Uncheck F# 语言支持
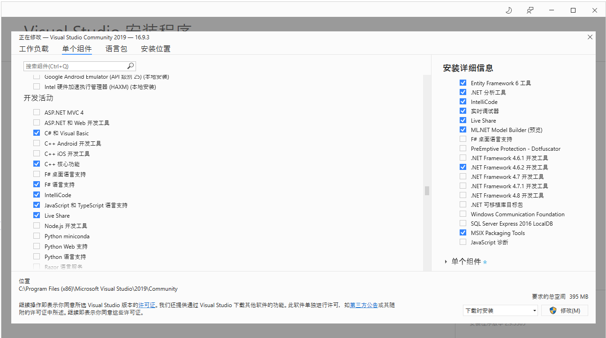The height and width of the screenshot is (338, 606). tap(37, 184)
